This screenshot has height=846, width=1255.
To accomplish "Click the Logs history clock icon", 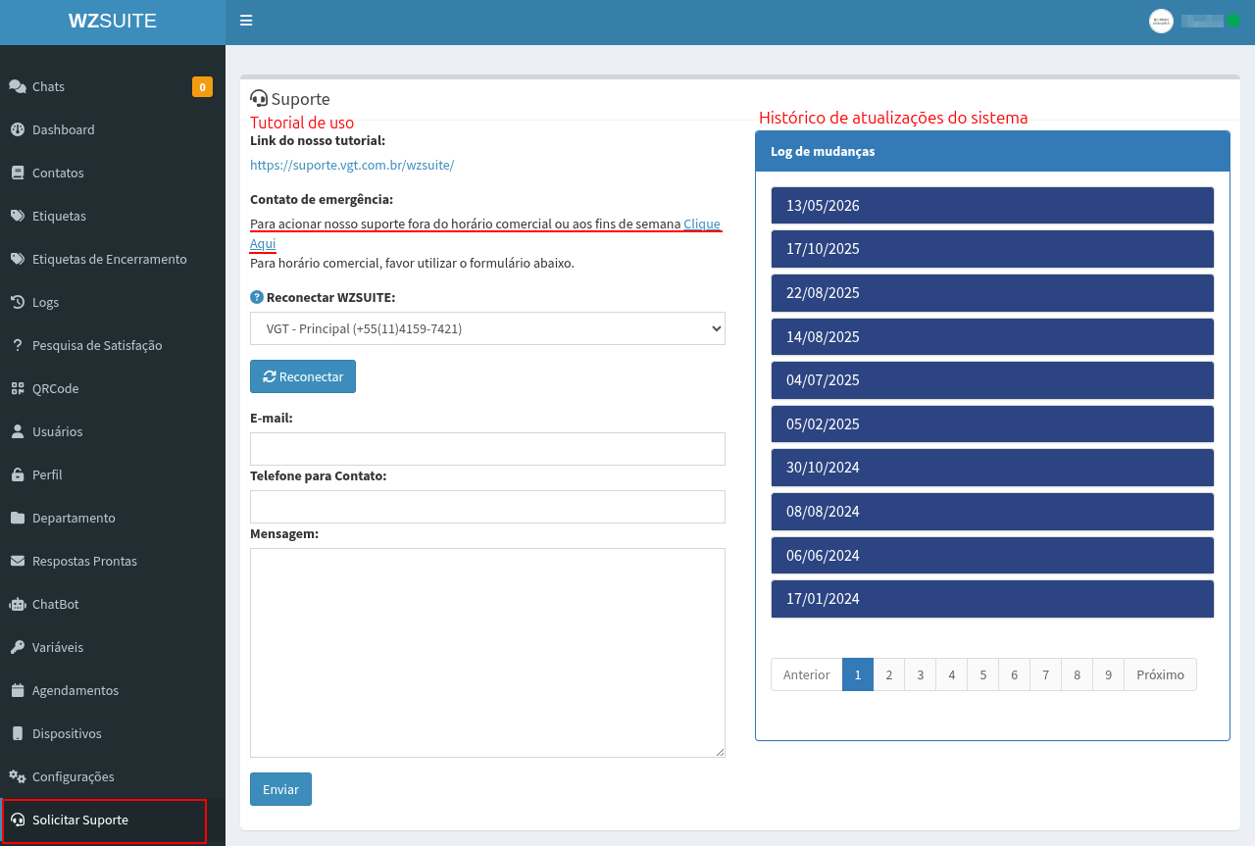I will click(18, 302).
